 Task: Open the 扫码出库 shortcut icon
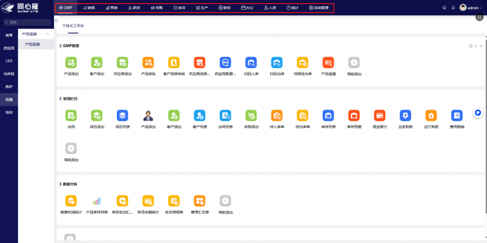(x=276, y=63)
